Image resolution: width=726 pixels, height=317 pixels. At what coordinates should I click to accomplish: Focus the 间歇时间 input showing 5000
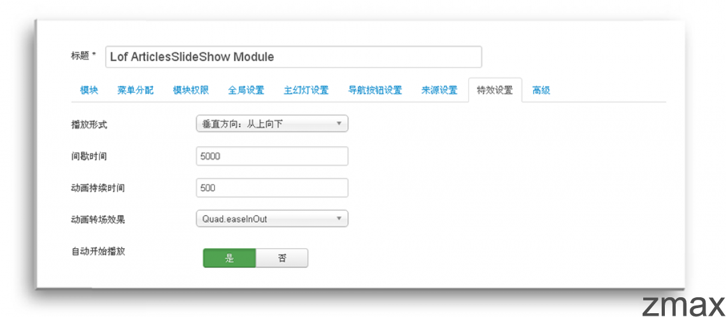pyautogui.click(x=272, y=157)
